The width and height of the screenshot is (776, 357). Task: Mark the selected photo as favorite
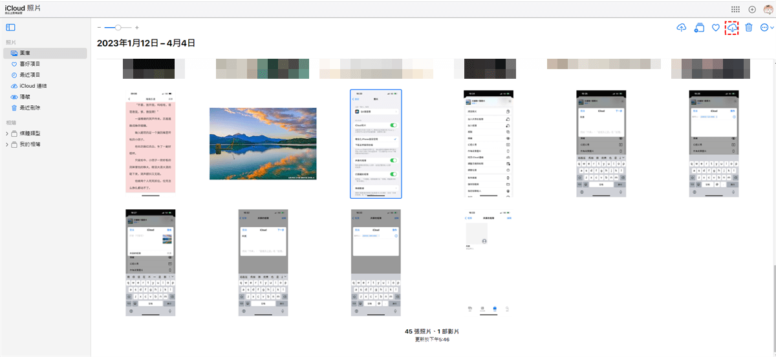click(x=716, y=28)
